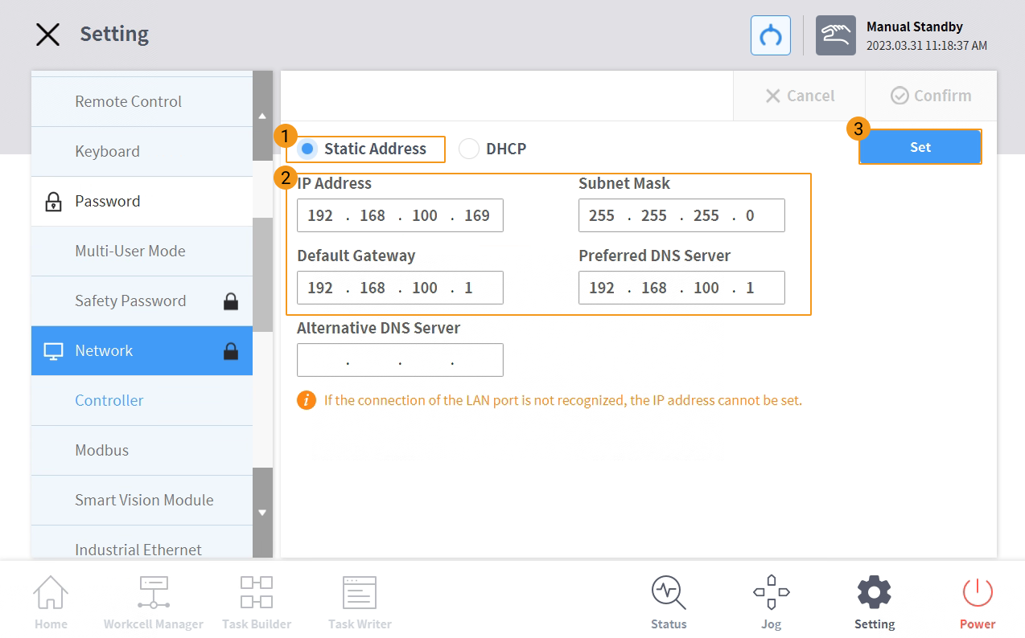This screenshot has height=638, width=1025.
Task: Confirm the network configuration
Action: coord(931,95)
